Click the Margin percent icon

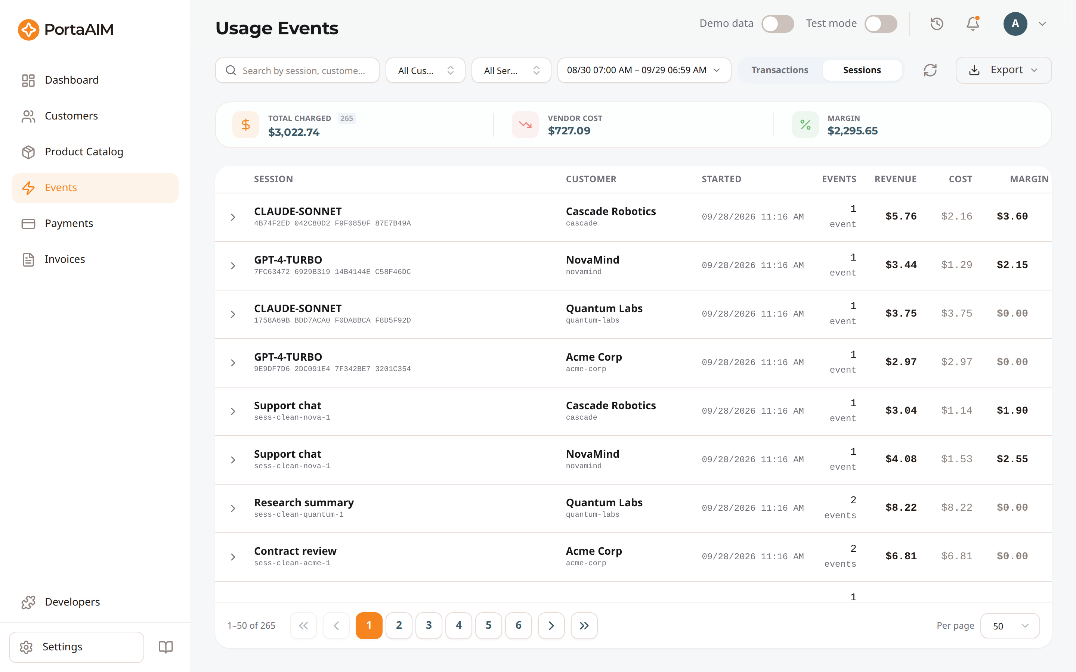pos(805,125)
